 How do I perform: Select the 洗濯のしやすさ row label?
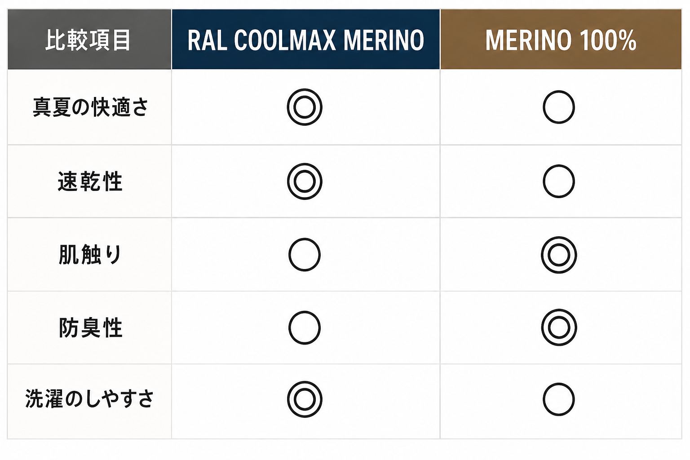point(89,399)
